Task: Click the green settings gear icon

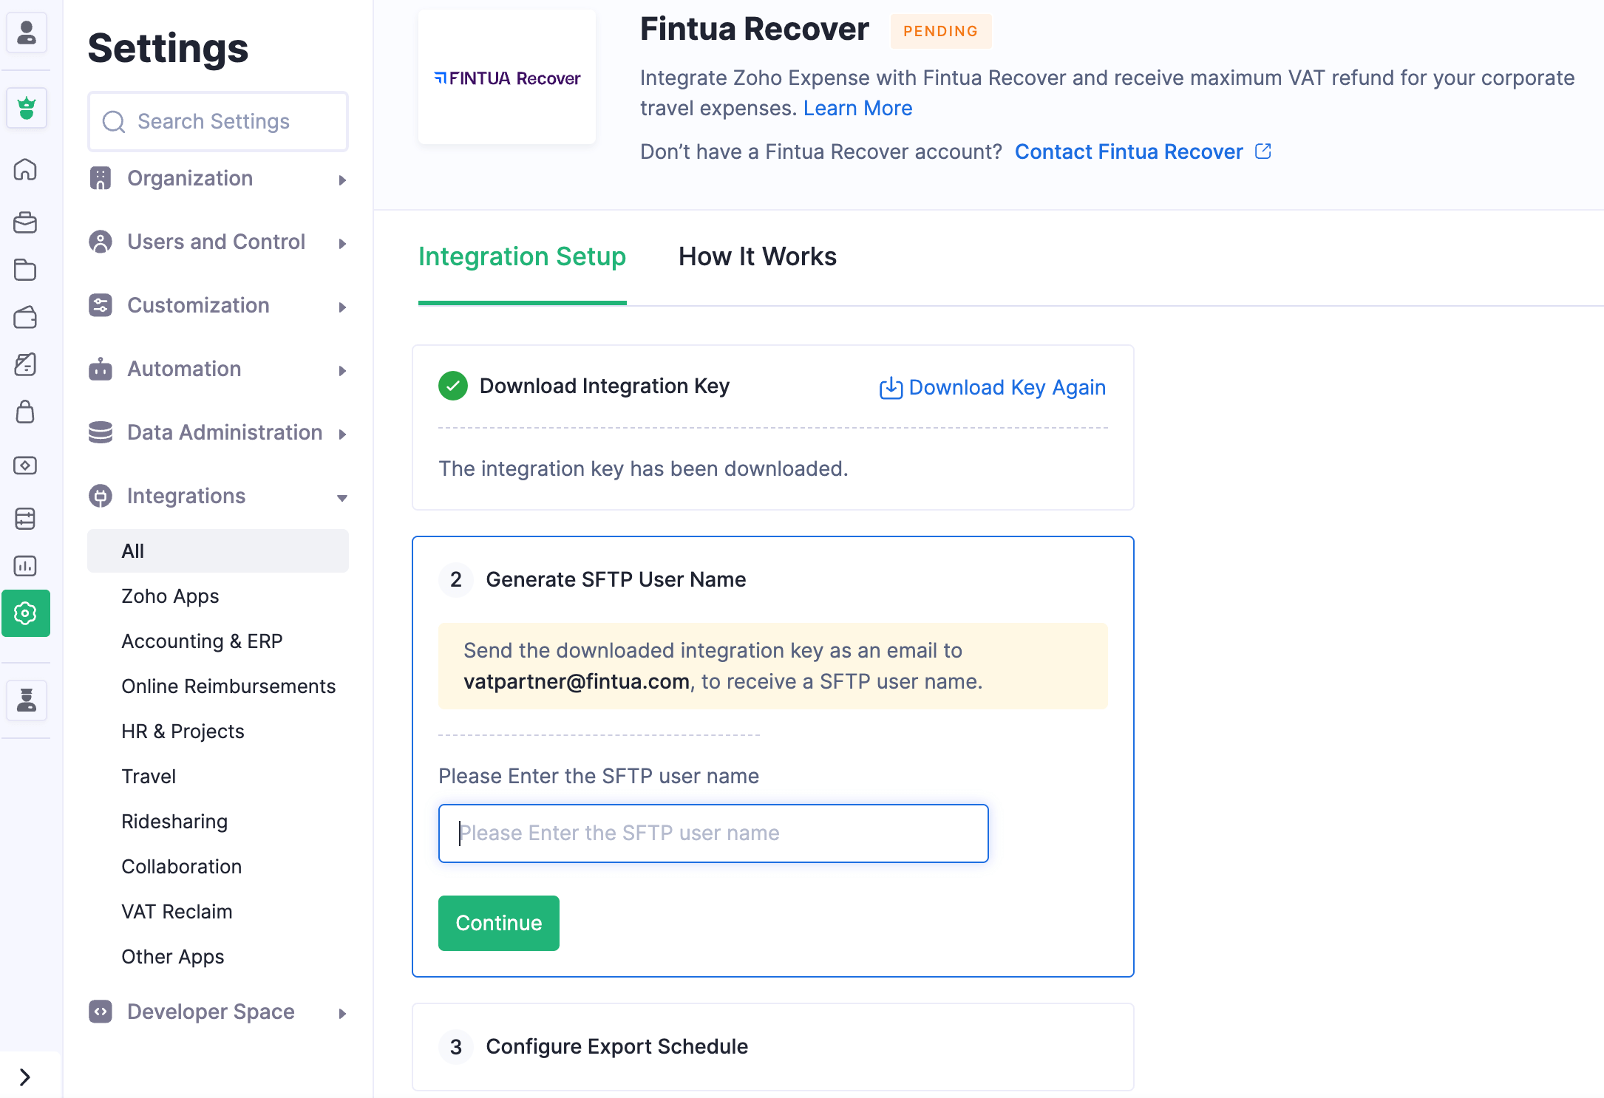Action: click(25, 613)
